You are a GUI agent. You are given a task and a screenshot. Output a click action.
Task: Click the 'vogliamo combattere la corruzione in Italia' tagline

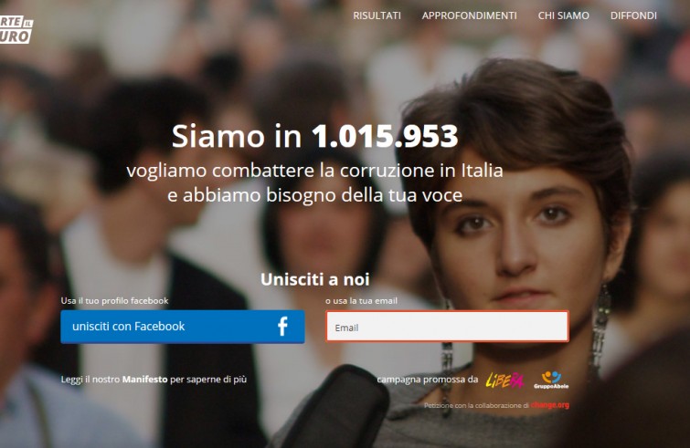(x=314, y=171)
